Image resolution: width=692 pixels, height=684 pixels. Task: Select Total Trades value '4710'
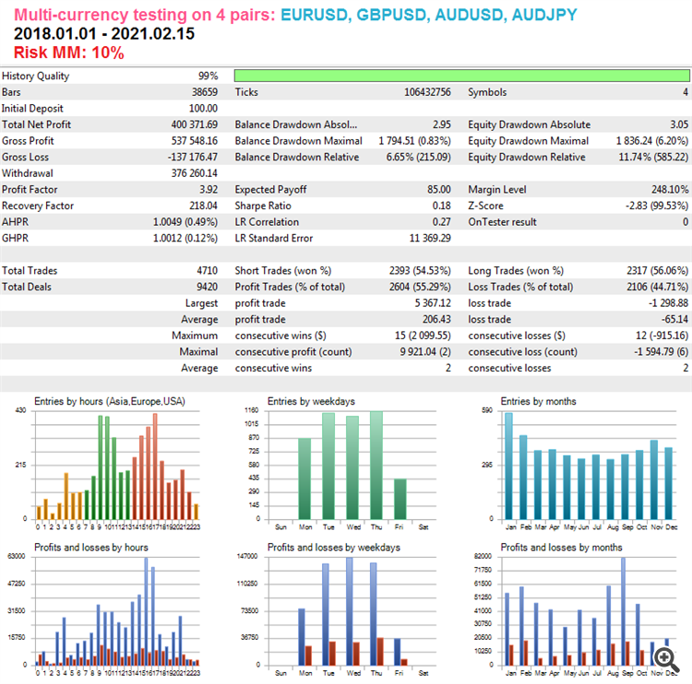(207, 271)
